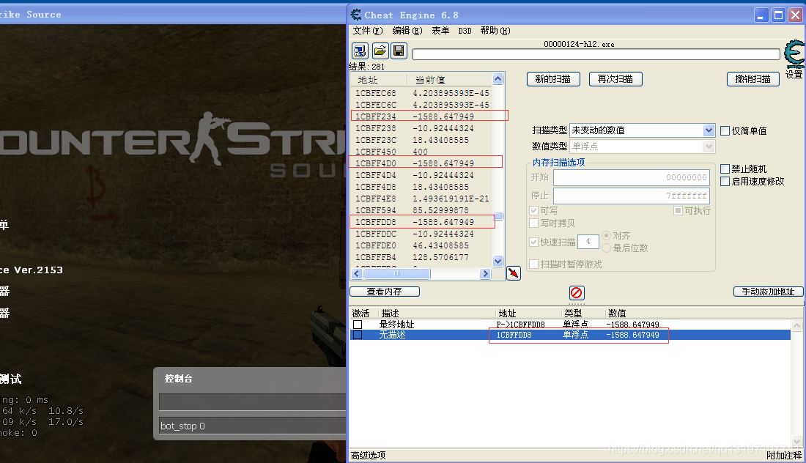
Task: Click the scan progress bar
Action: tap(596, 54)
